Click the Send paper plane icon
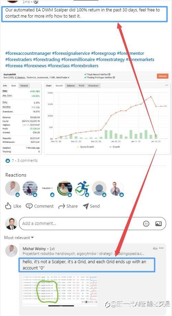This screenshot has height=316, width=172. coord(86,206)
